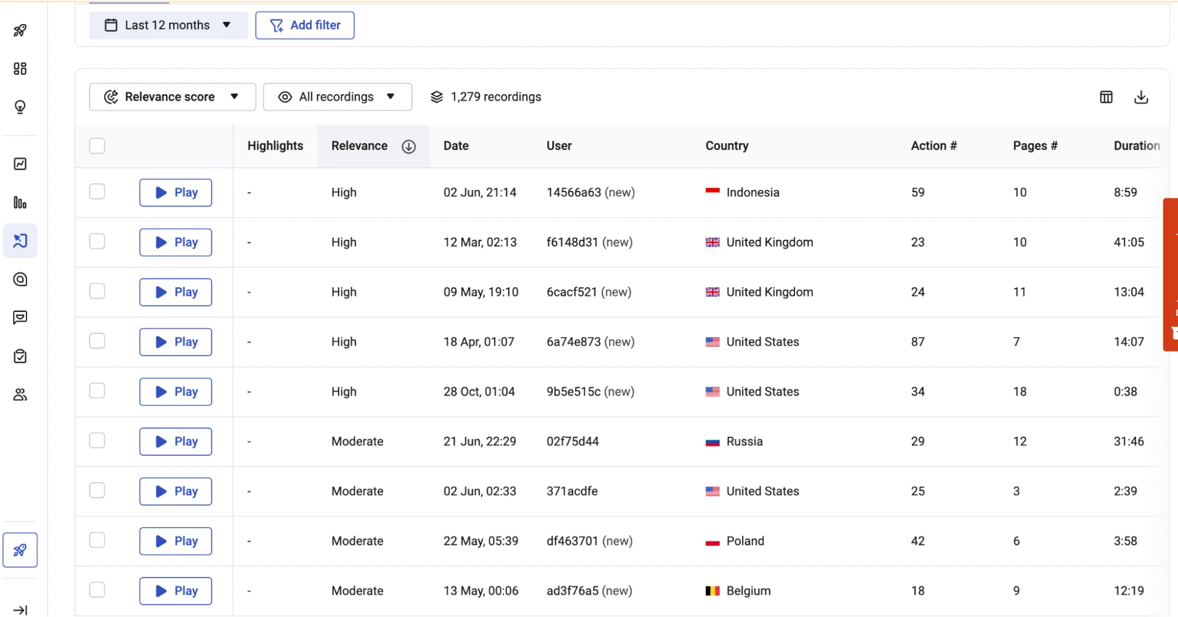The width and height of the screenshot is (1178, 617).
Task: Click the Indonesia country cell
Action: click(x=743, y=193)
